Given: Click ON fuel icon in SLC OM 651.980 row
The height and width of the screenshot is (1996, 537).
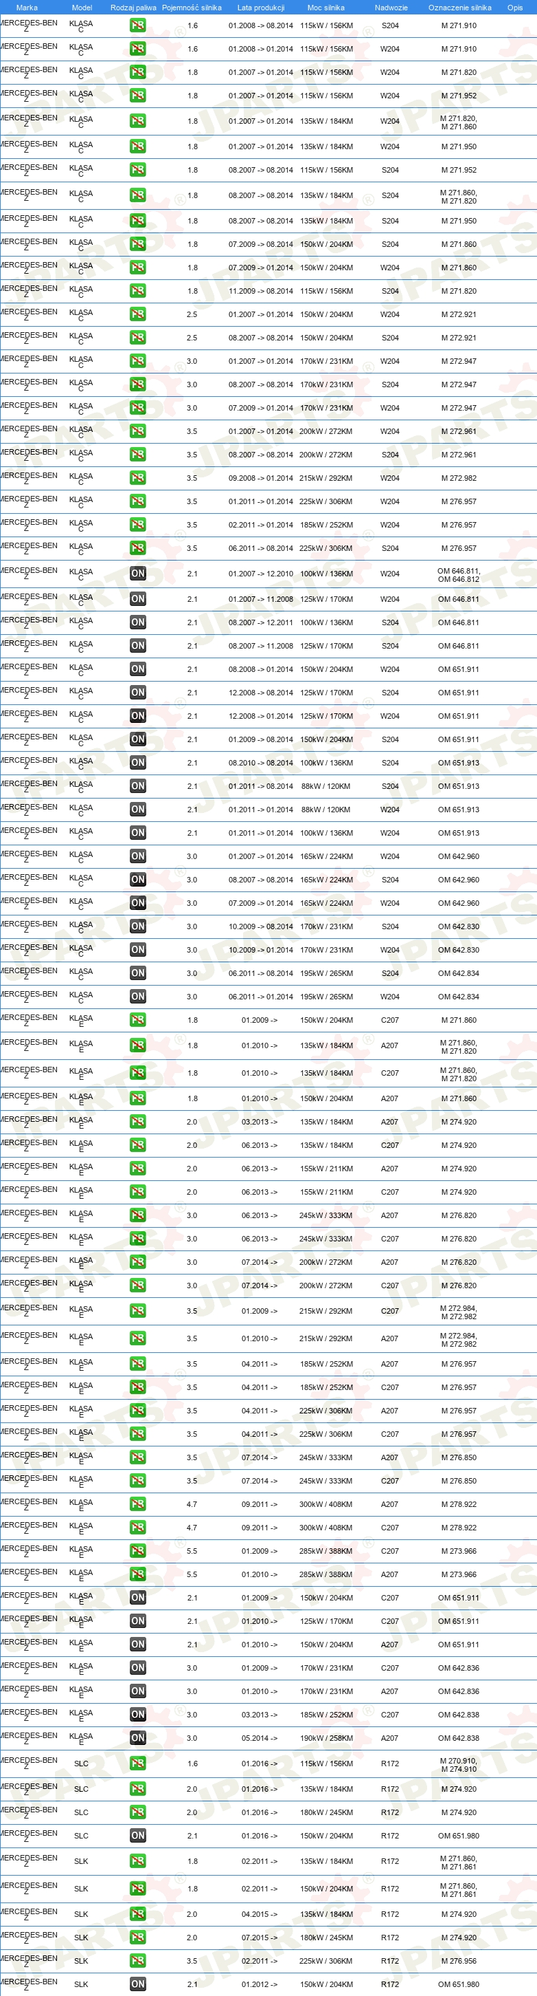Looking at the screenshot, I should click(138, 1836).
